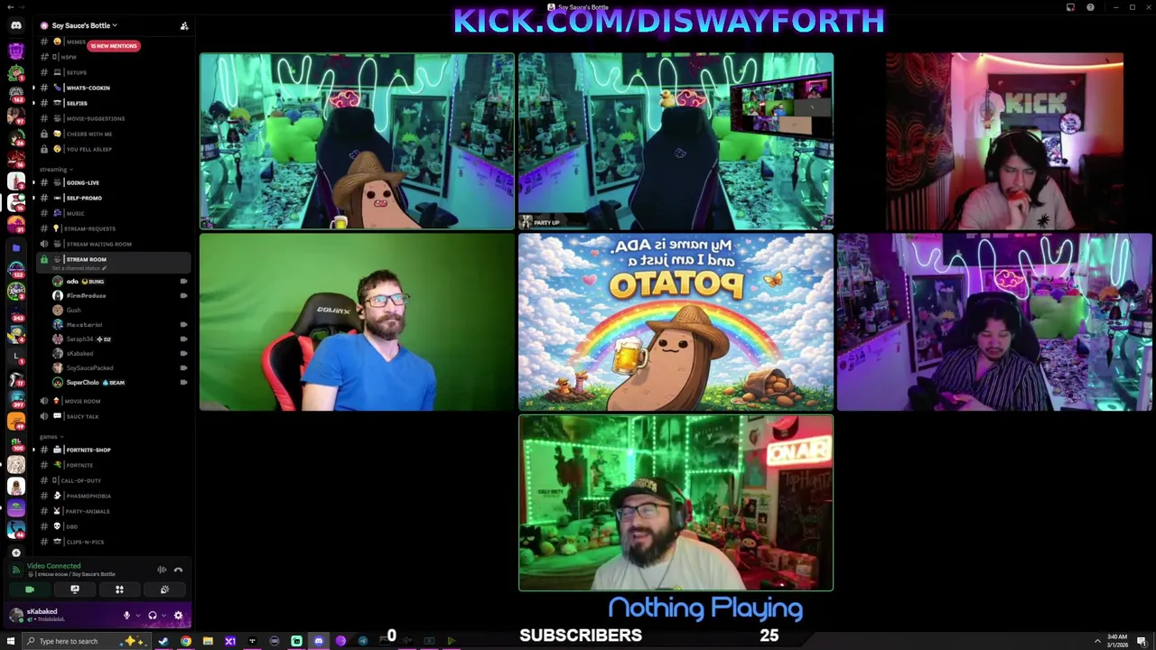Select user SoySaucePacked in voice list
Image resolution: width=1156 pixels, height=650 pixels.
pyautogui.click(x=119, y=367)
